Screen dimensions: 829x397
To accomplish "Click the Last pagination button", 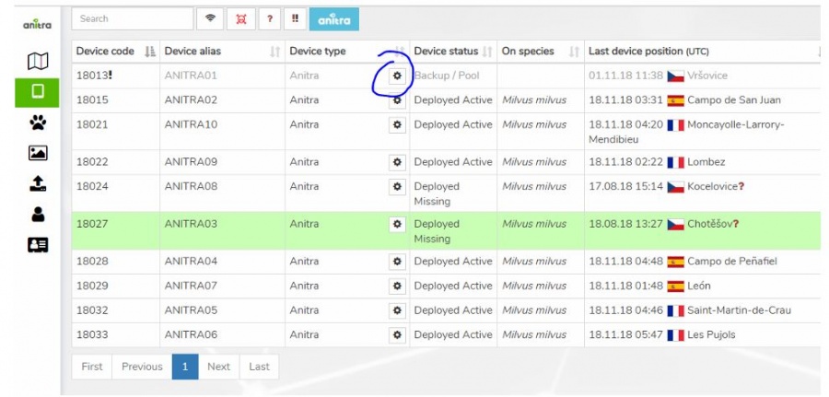I will [259, 367].
